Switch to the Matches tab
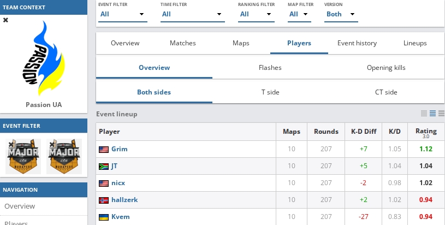Screen dimensions: 445x225 click(183, 43)
